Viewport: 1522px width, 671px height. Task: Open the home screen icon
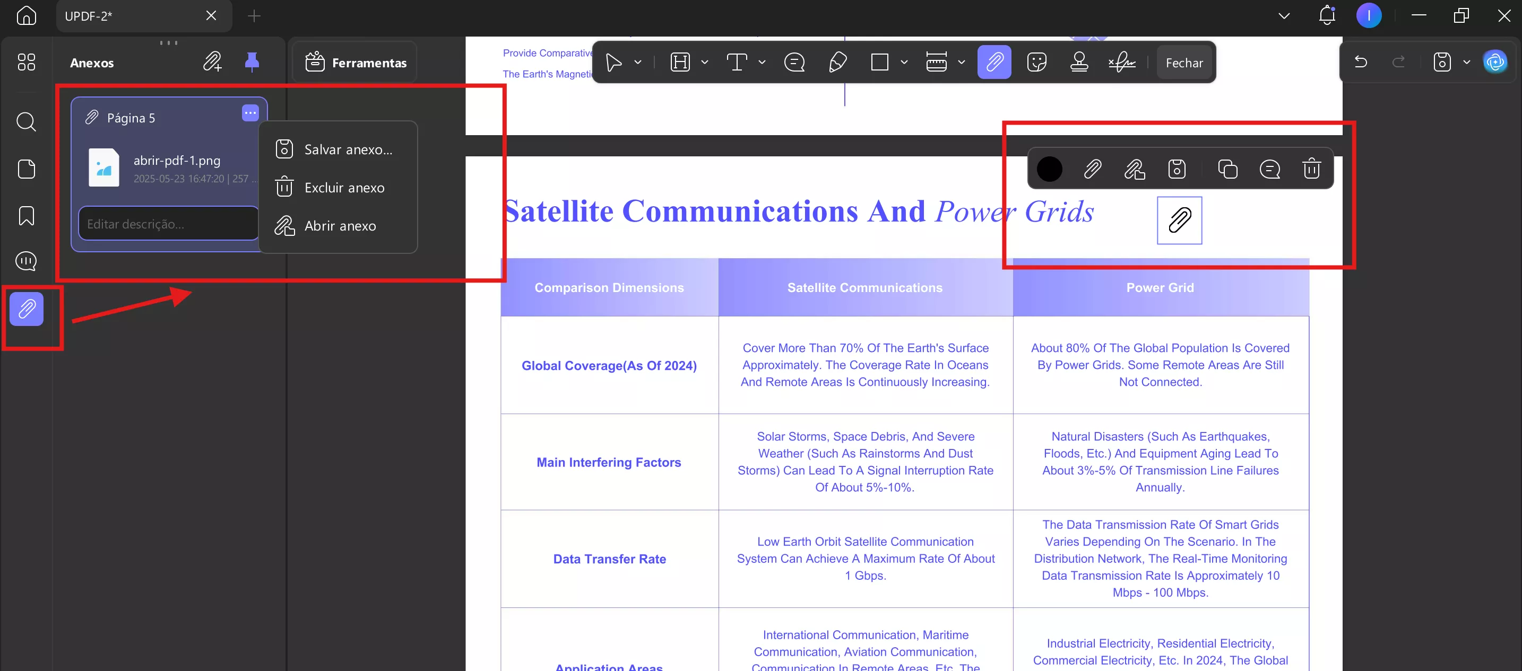pyautogui.click(x=26, y=15)
